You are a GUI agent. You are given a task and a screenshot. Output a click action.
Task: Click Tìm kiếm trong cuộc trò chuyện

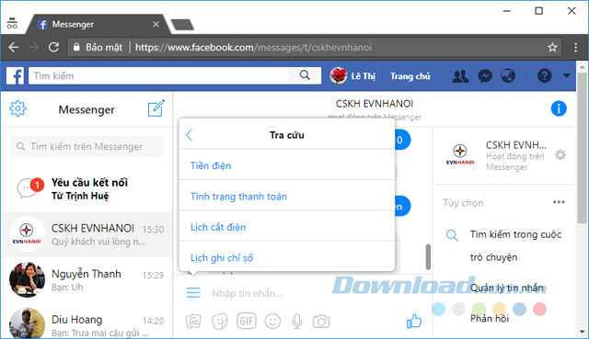point(515,245)
